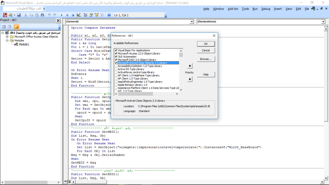This screenshot has width=329, height=185.
Task: Collapse db1 project tree node
Action: (x=3, y=33)
